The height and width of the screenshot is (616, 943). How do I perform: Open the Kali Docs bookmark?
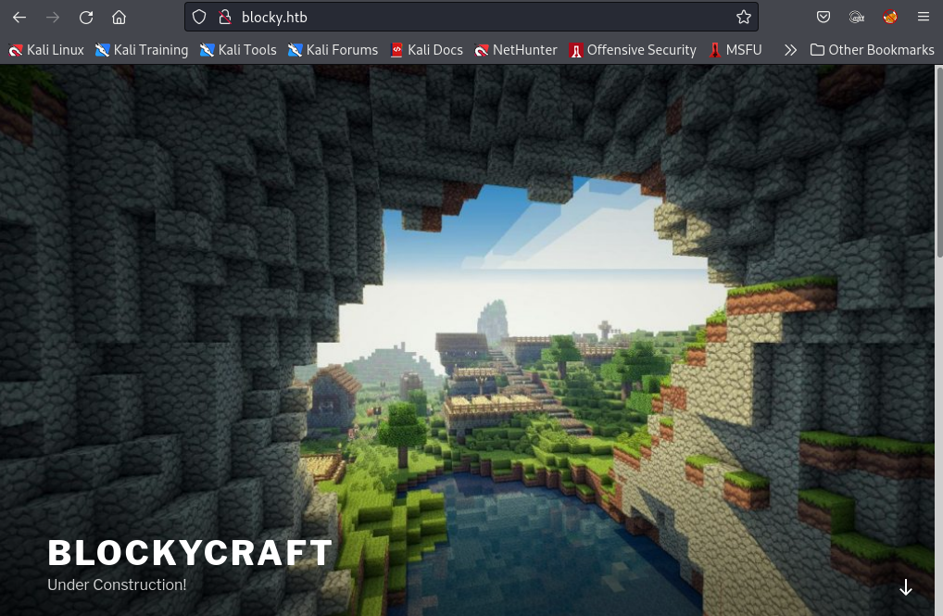click(x=426, y=50)
